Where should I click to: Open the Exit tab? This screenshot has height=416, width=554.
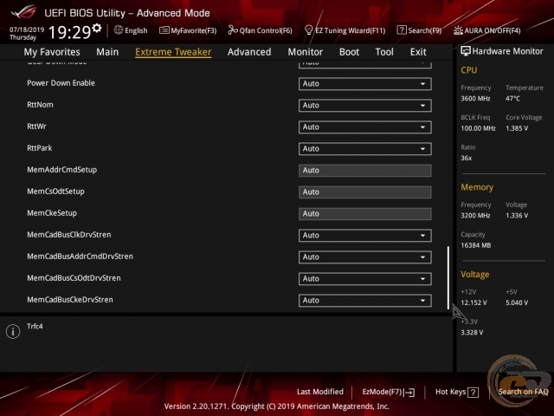click(x=418, y=52)
